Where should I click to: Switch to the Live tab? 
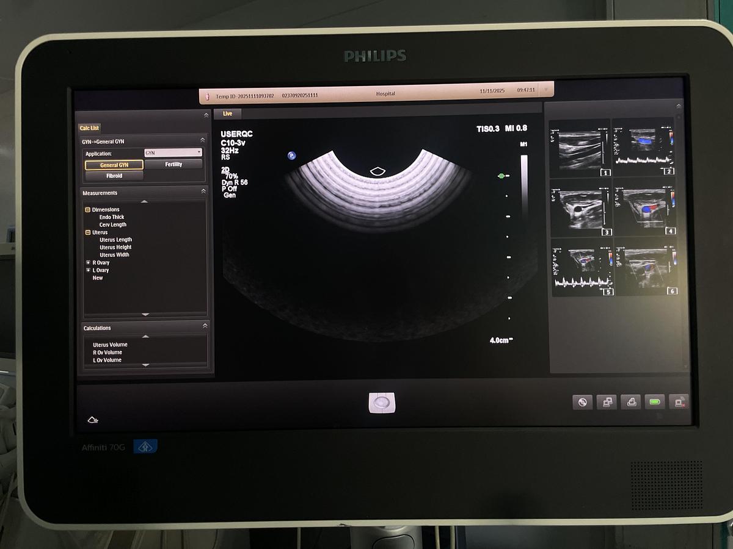click(x=227, y=113)
